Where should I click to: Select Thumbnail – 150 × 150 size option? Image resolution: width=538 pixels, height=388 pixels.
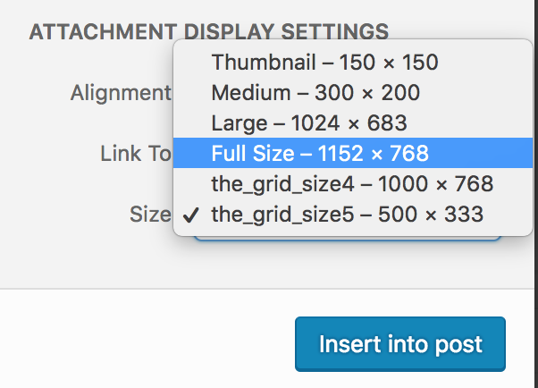[x=324, y=63]
